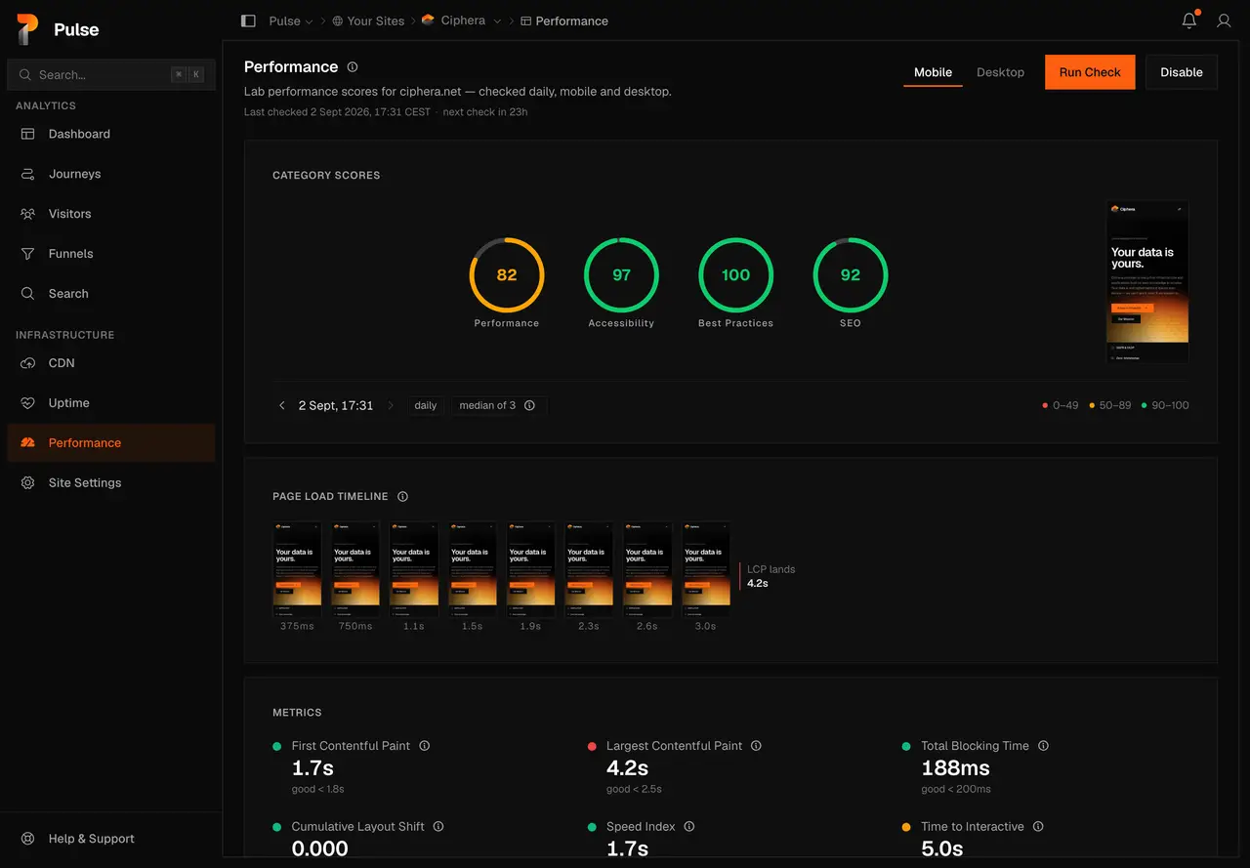Open Uptime from the sidebar
The image size is (1250, 868).
[x=111, y=403]
